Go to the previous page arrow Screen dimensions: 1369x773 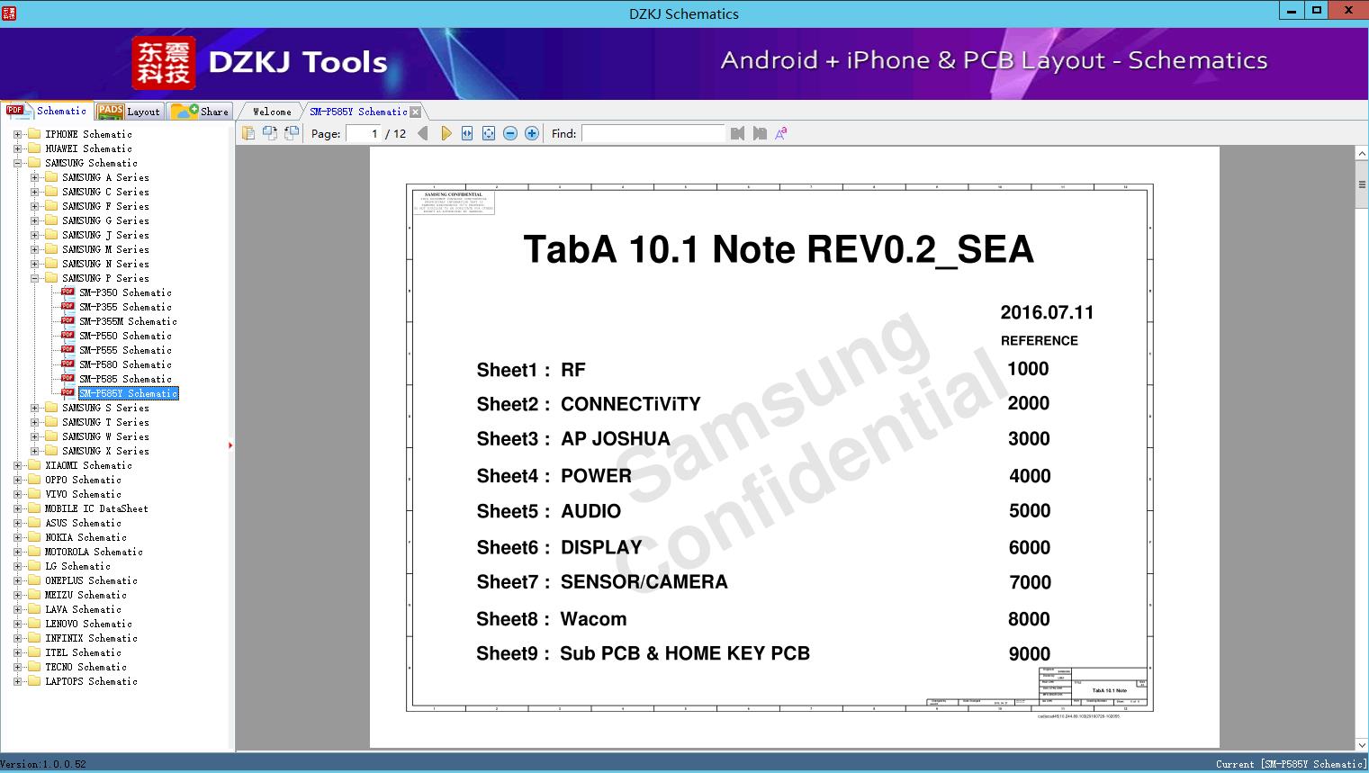pos(423,133)
